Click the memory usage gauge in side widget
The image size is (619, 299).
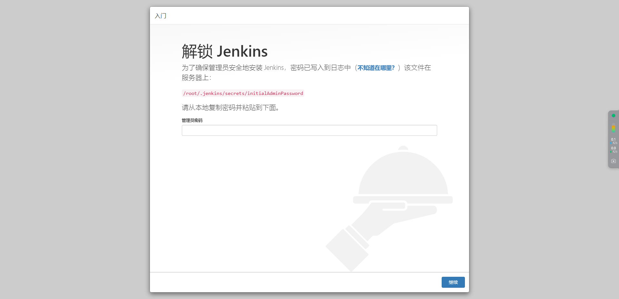click(614, 127)
